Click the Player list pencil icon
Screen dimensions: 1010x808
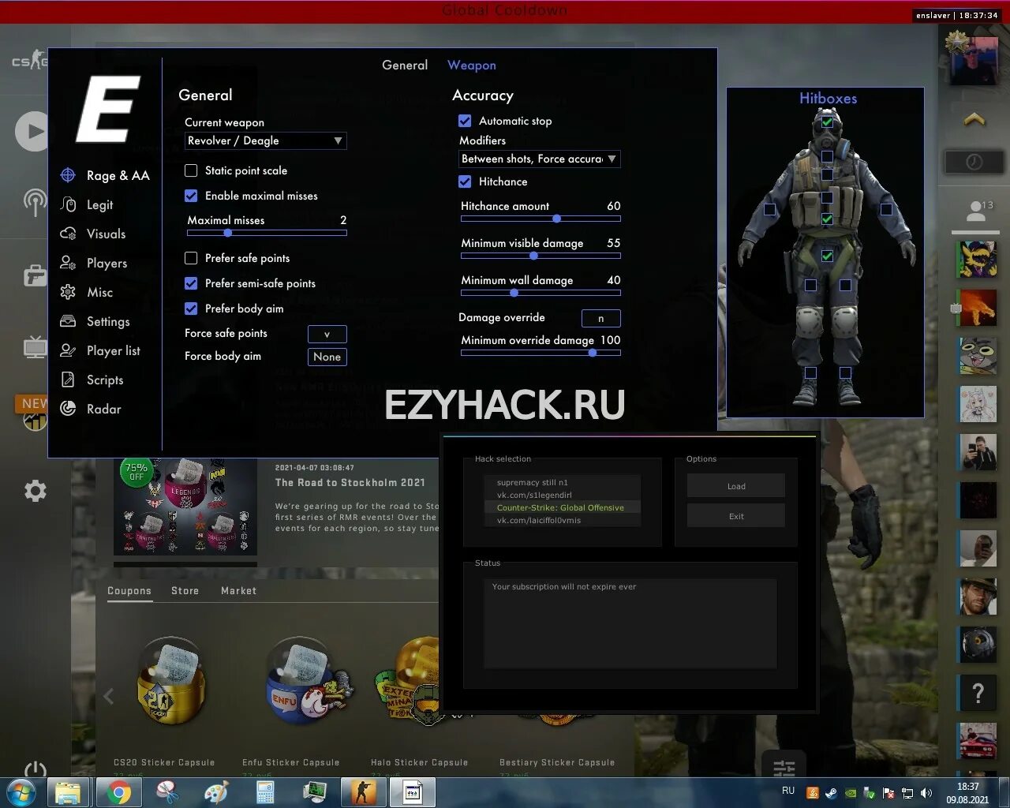point(68,350)
